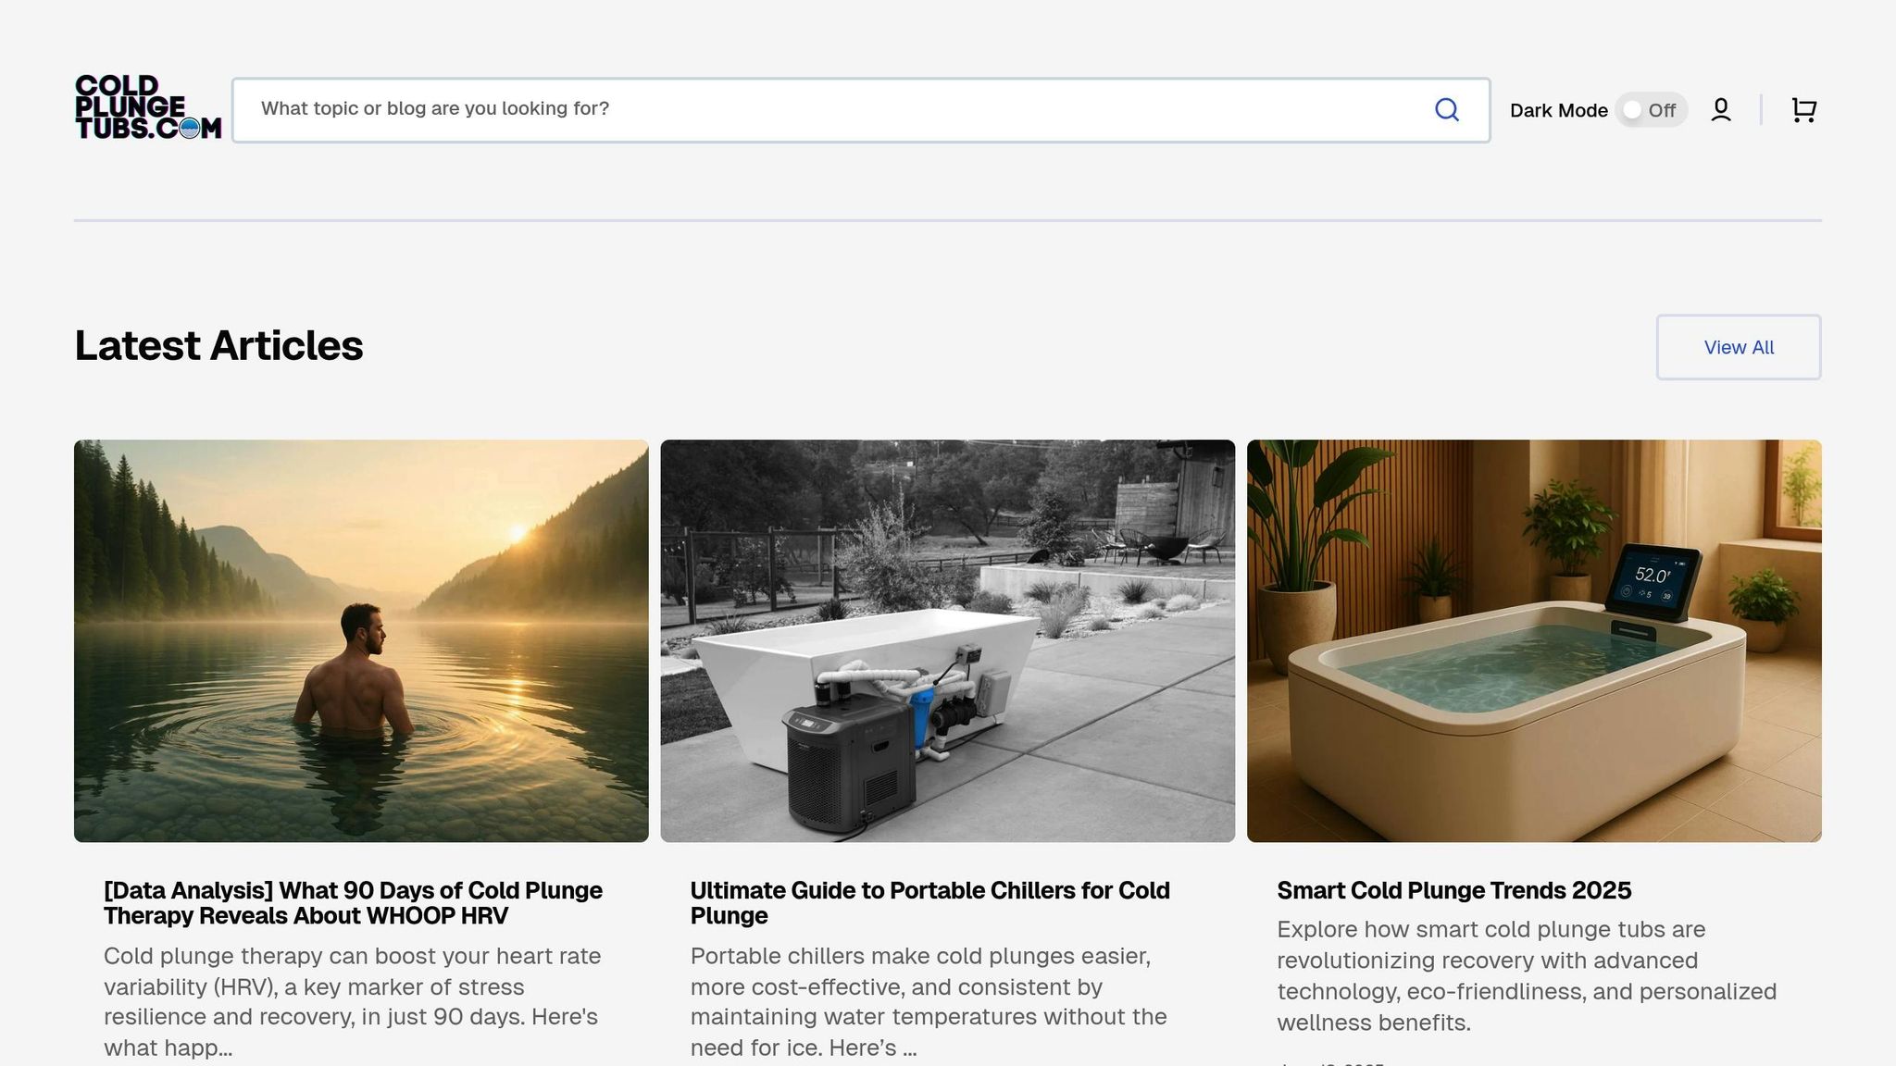
Task: Open the portable chiller black-and-white photo
Action: [947, 640]
